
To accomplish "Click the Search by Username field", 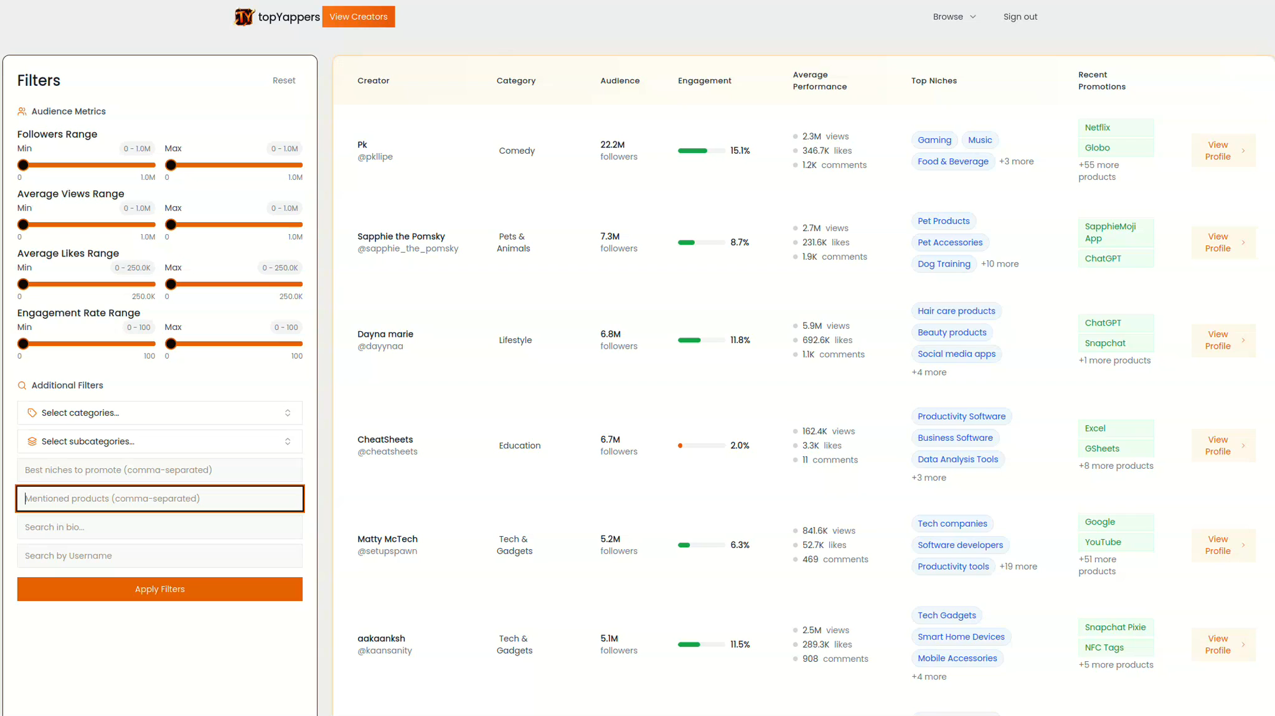I will 160,556.
